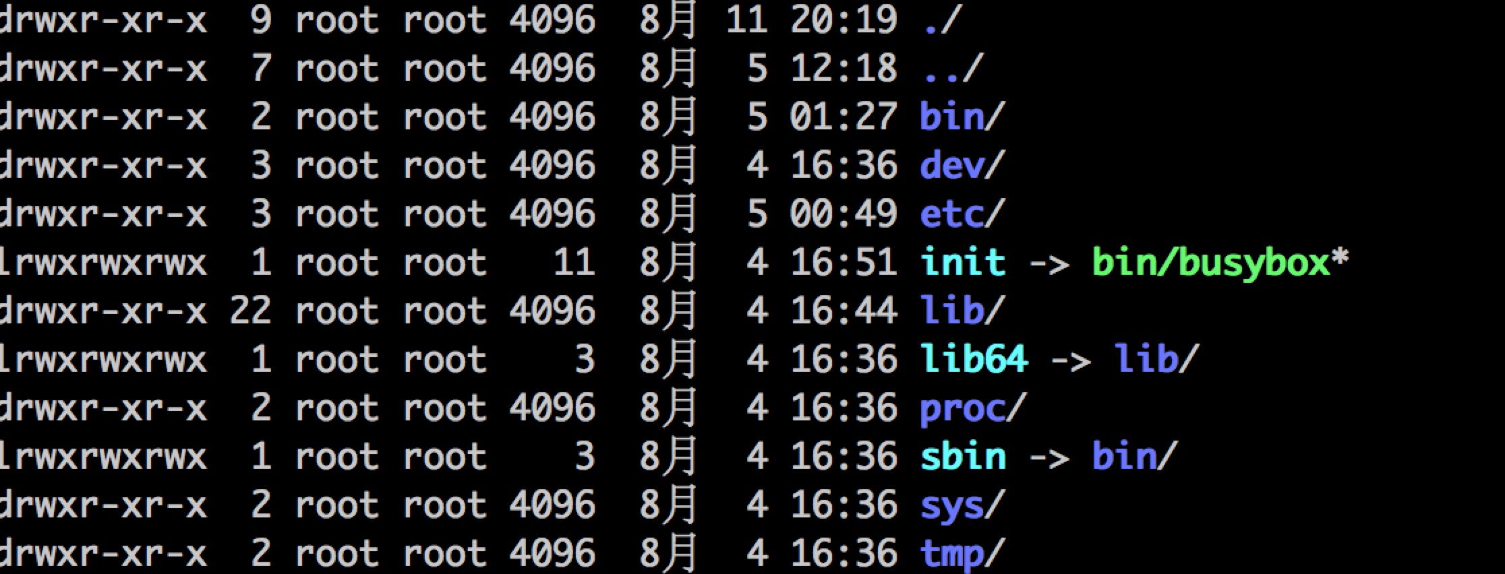Viewport: 1505px width, 574px height.
Task: Select the timestamp "00:49"
Action: 844,214
